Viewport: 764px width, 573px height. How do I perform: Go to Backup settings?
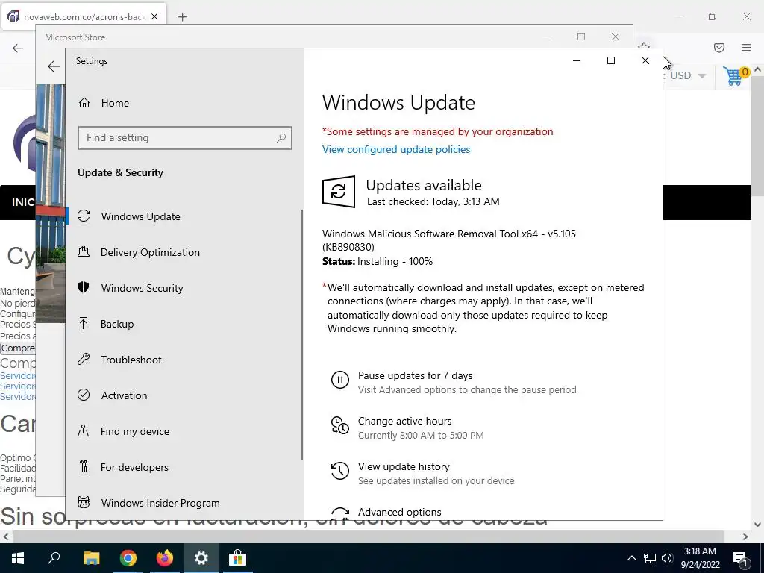(117, 324)
